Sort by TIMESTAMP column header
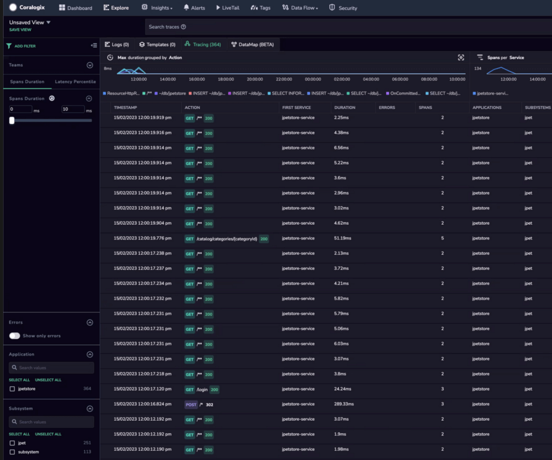This screenshot has width=552, height=460. click(125, 108)
